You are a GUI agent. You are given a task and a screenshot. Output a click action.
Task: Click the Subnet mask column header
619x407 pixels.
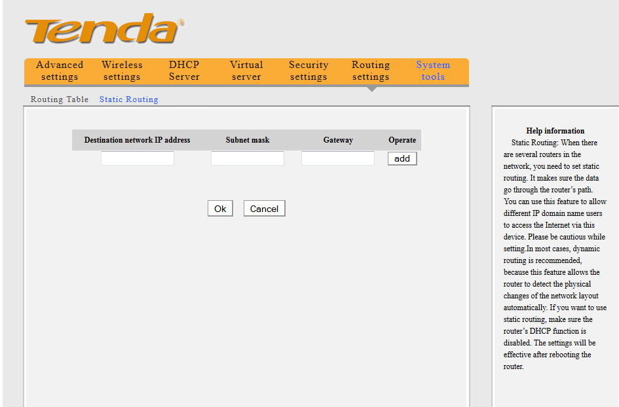(248, 140)
